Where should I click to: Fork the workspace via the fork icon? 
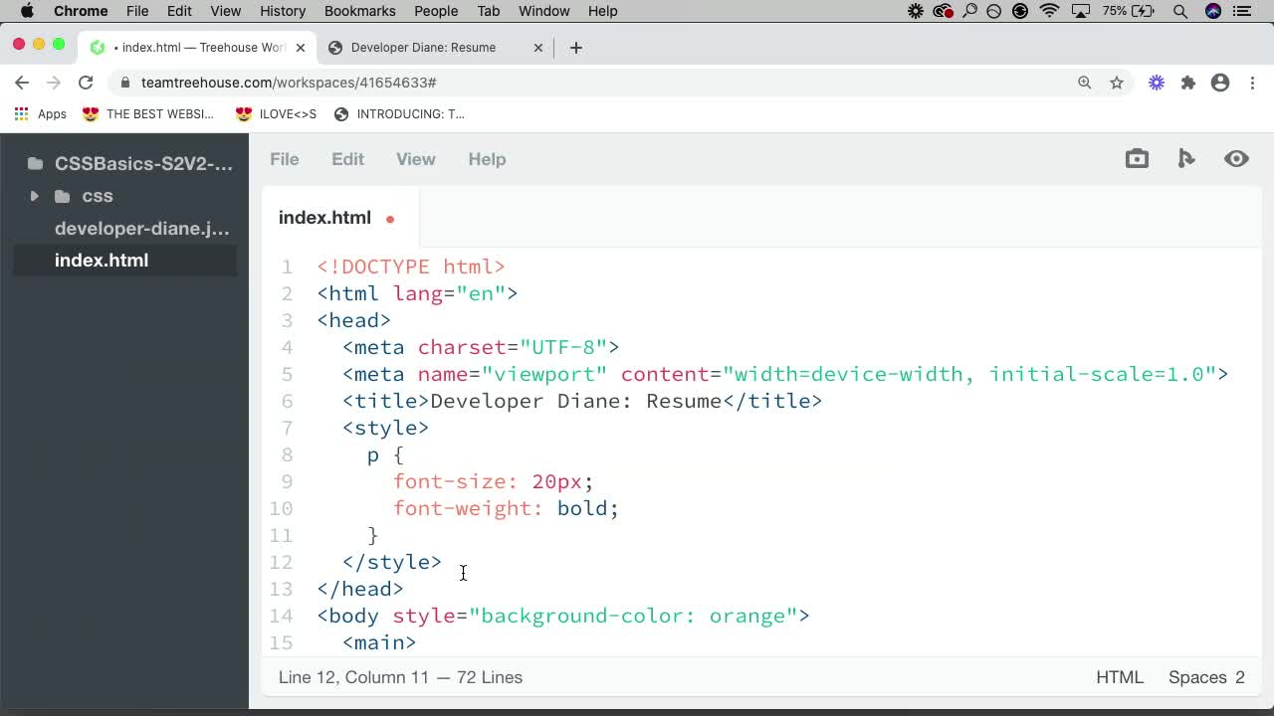[1186, 158]
